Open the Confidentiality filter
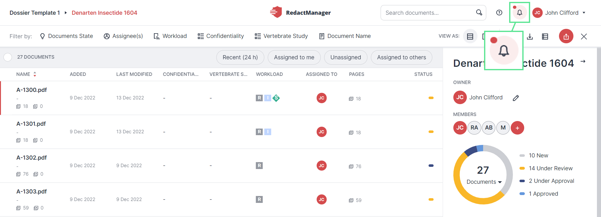 [x=221, y=36]
